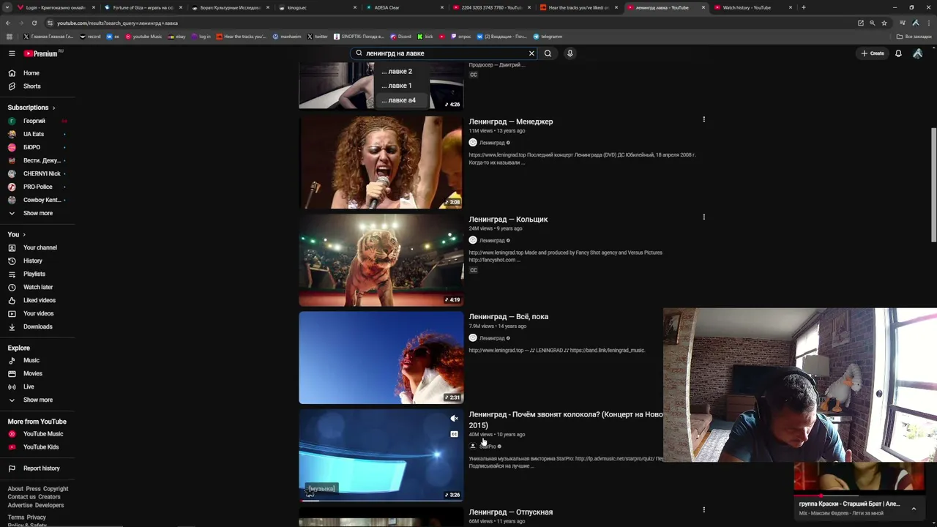Switch to the ADESA Clear browser tab

point(405,7)
